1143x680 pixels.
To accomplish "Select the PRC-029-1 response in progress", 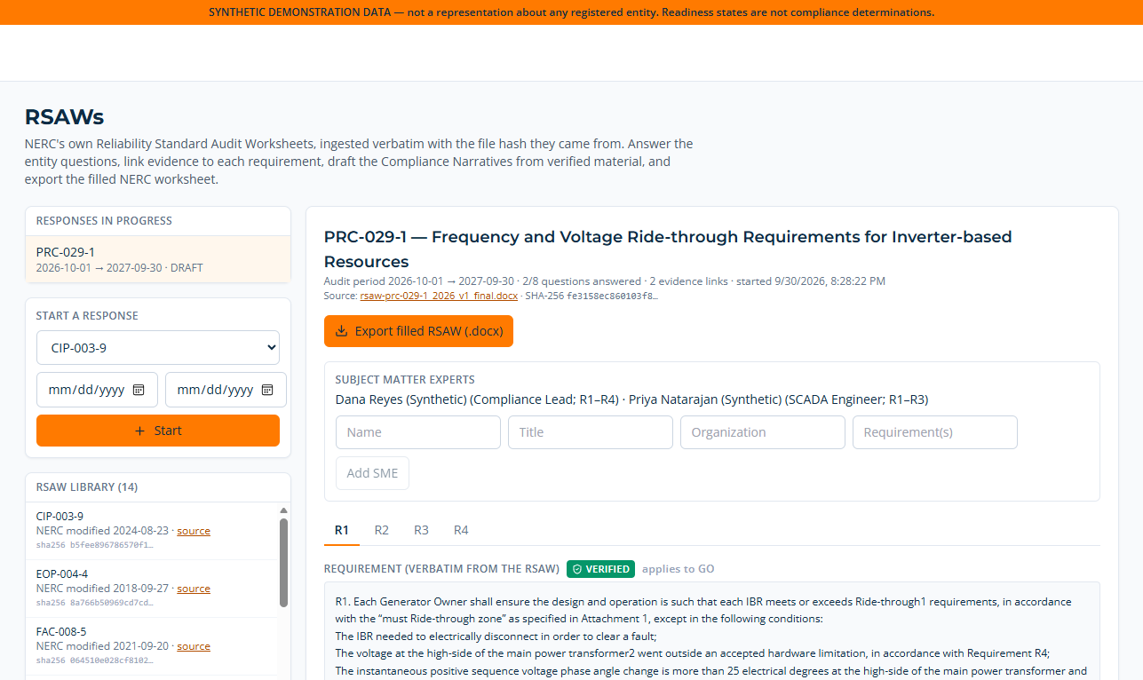I will [158, 259].
